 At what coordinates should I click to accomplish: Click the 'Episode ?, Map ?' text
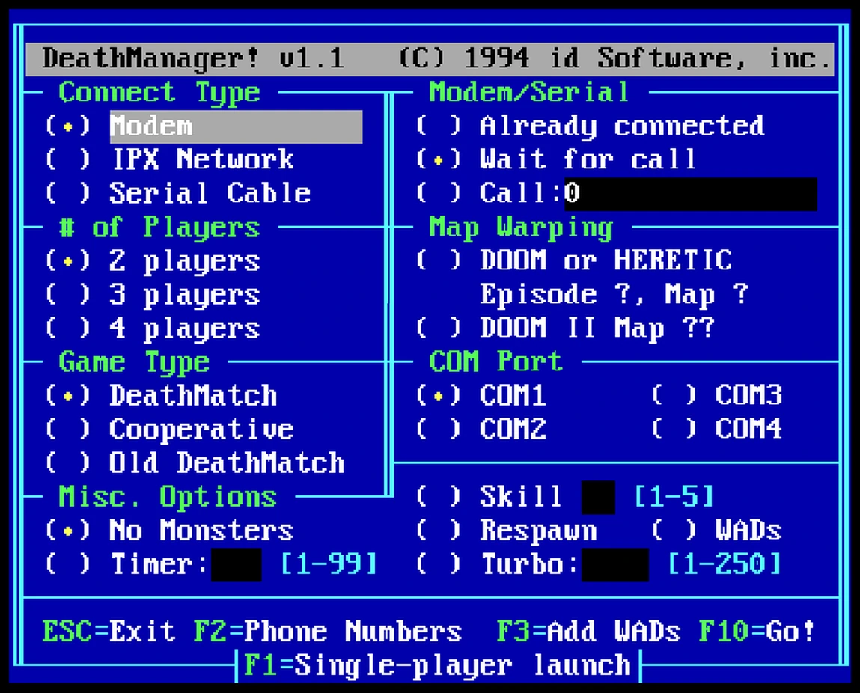(x=614, y=294)
